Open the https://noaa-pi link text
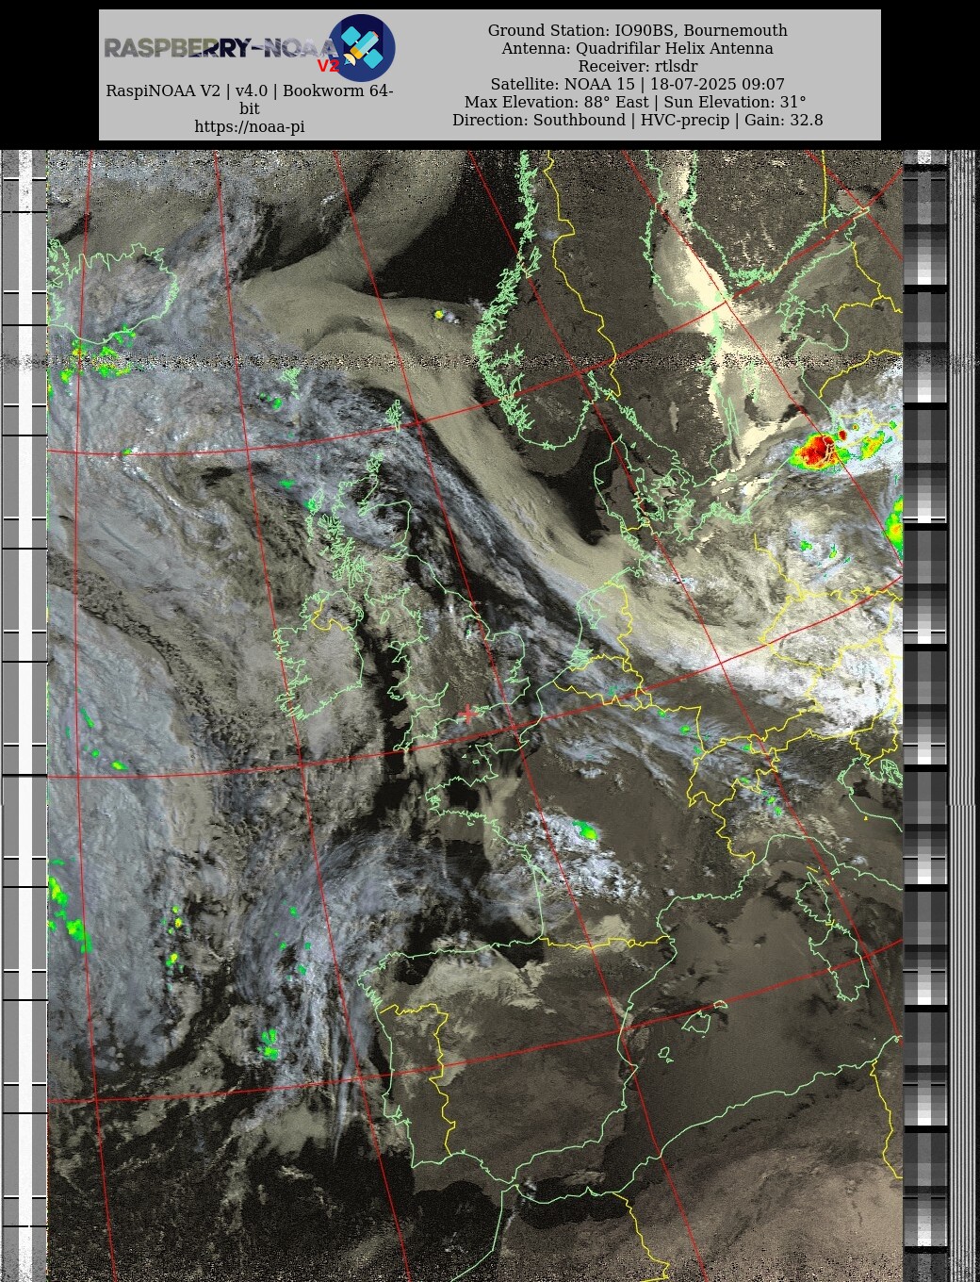 [x=250, y=126]
